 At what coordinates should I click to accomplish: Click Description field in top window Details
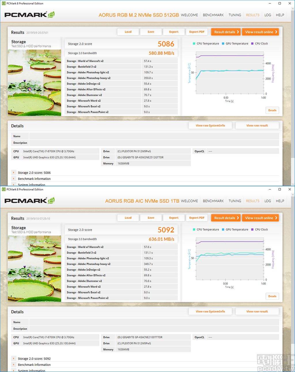click(154, 143)
